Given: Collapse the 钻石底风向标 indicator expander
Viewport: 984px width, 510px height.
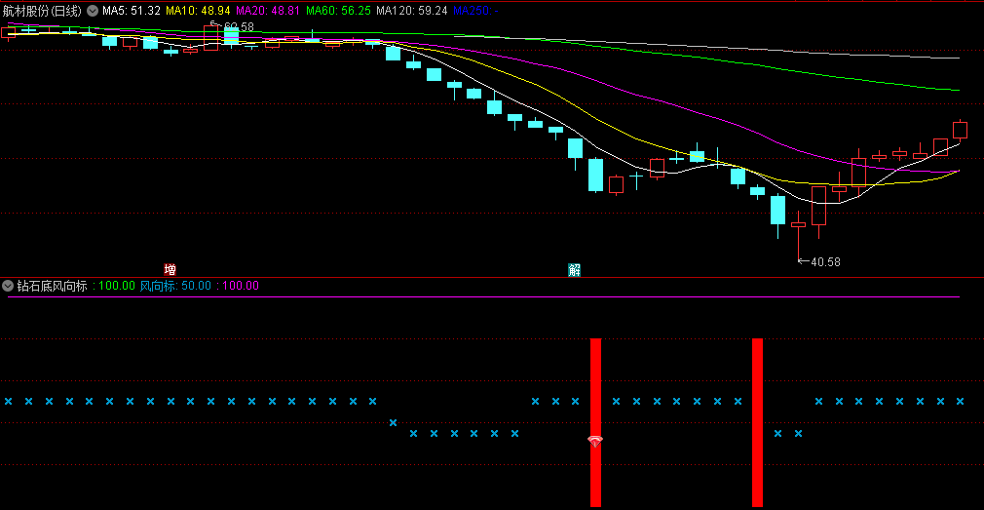Looking at the screenshot, I should tap(8, 286).
